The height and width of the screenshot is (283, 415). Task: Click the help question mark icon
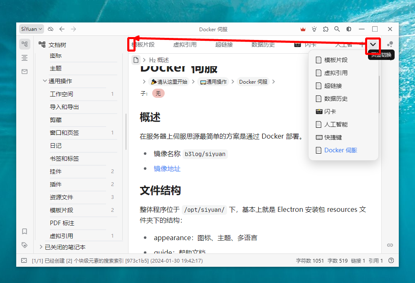pyautogui.click(x=391, y=261)
